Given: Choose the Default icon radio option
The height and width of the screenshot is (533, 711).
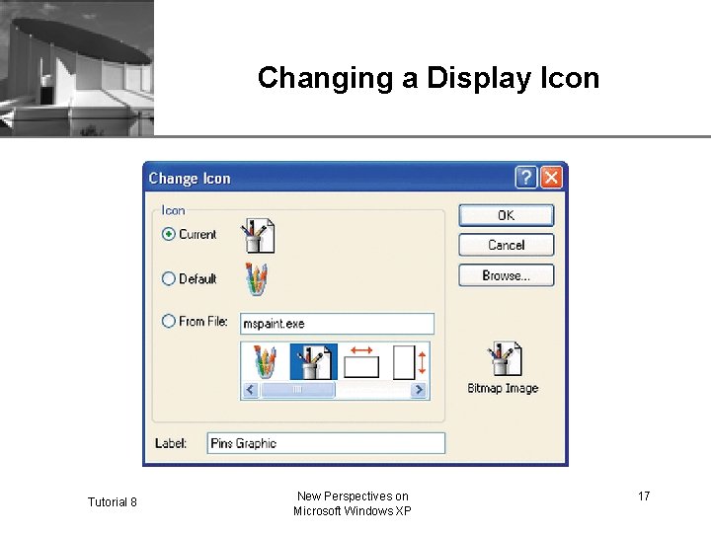Looking at the screenshot, I should coord(168,278).
